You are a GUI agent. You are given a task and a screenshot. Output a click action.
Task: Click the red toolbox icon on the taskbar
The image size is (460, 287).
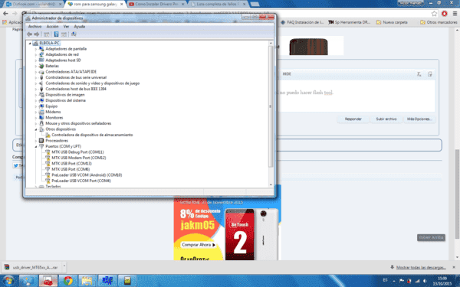point(48,281)
